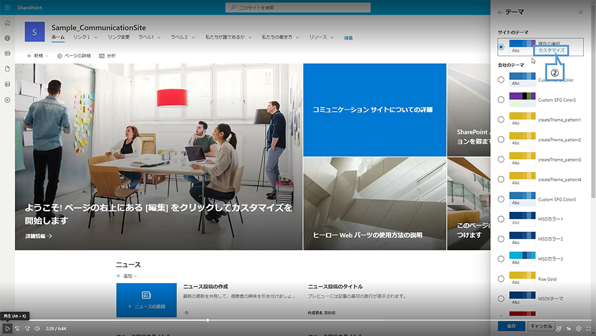Viewport: 596px width, 336px height.
Task: Click the plus icon beside 追加
Action: [118, 276]
